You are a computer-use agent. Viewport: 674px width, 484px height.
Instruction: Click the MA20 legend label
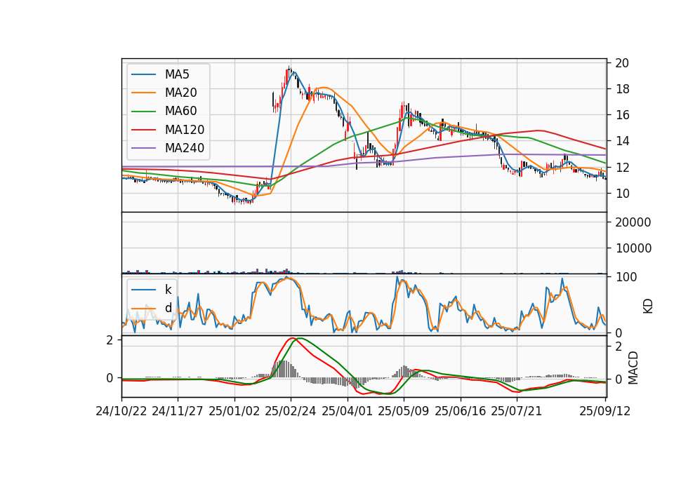180,93
